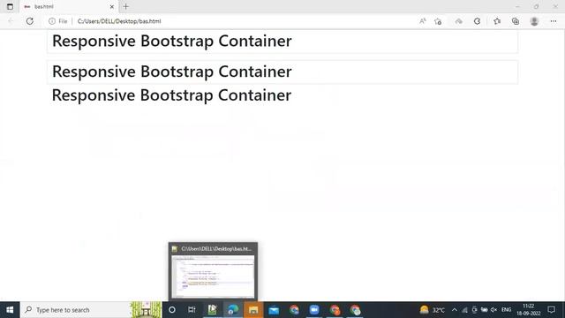This screenshot has width=565, height=318.
Task: Open Zoom from the taskbar
Action: 314,310
